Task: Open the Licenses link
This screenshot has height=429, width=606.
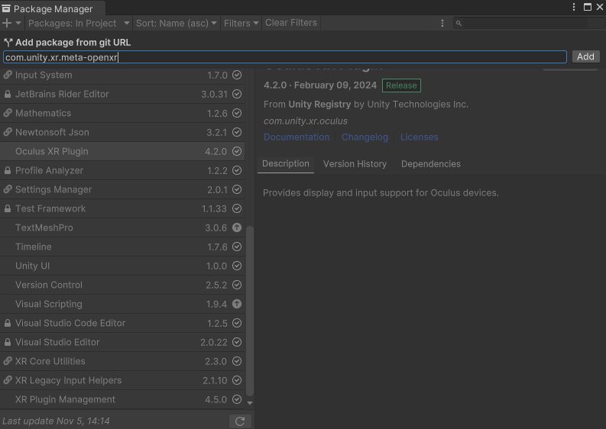Action: (420, 137)
